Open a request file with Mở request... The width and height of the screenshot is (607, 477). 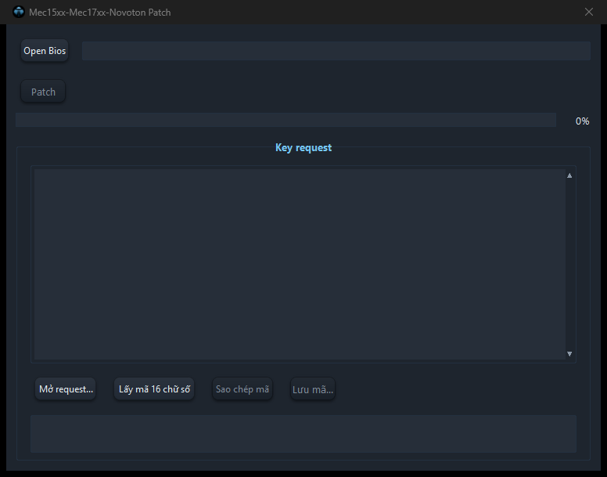coord(66,389)
